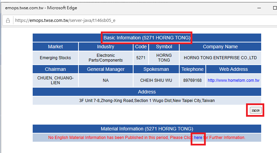Screen dimensions: 277x153
Task: Click the Telephone header
Action: [x=192, y=69]
